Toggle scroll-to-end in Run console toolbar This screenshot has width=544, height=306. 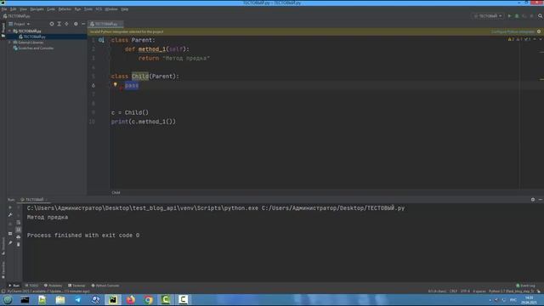click(19, 229)
